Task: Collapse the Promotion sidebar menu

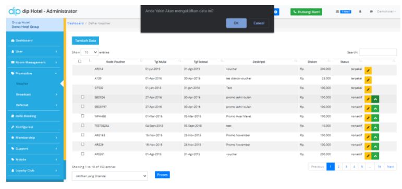Action: point(35,73)
